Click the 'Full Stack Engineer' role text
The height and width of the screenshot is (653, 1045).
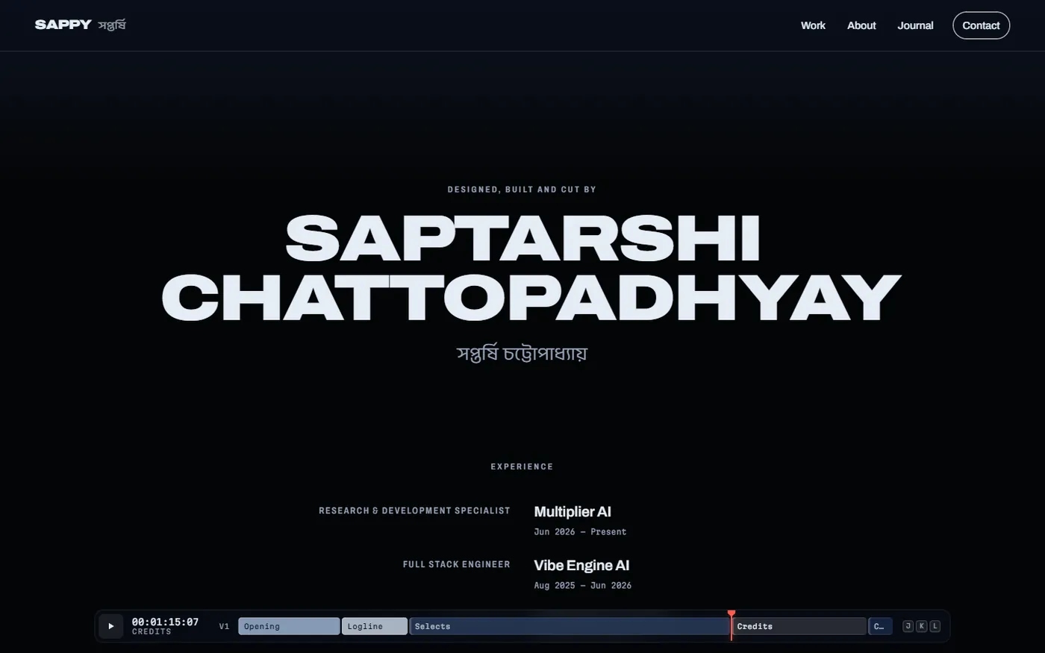[x=457, y=564]
